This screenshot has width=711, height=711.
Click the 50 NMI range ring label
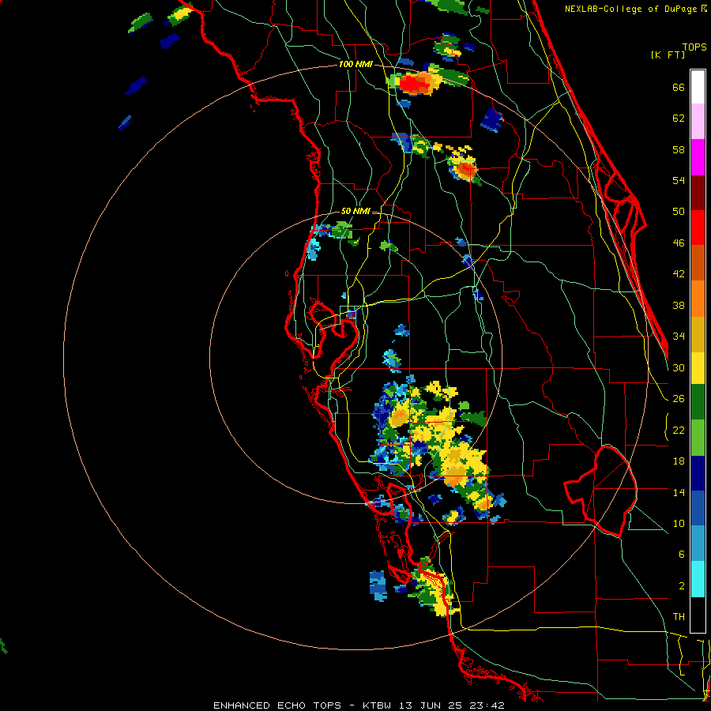pos(355,211)
